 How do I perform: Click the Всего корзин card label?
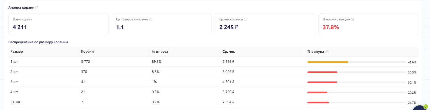tap(23, 19)
